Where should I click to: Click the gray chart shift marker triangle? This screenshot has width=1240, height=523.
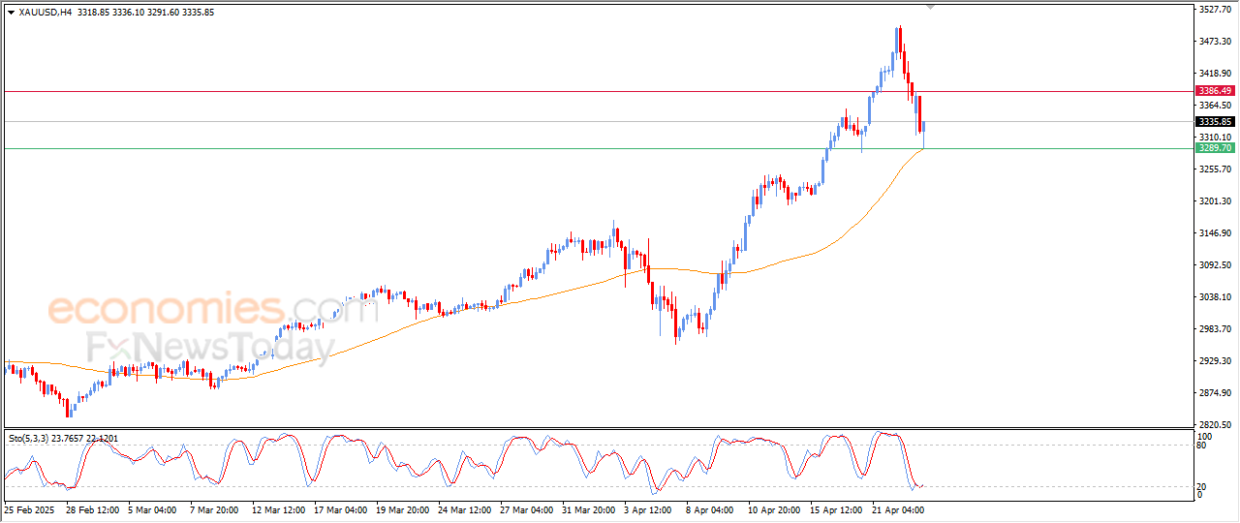pyautogui.click(x=931, y=8)
